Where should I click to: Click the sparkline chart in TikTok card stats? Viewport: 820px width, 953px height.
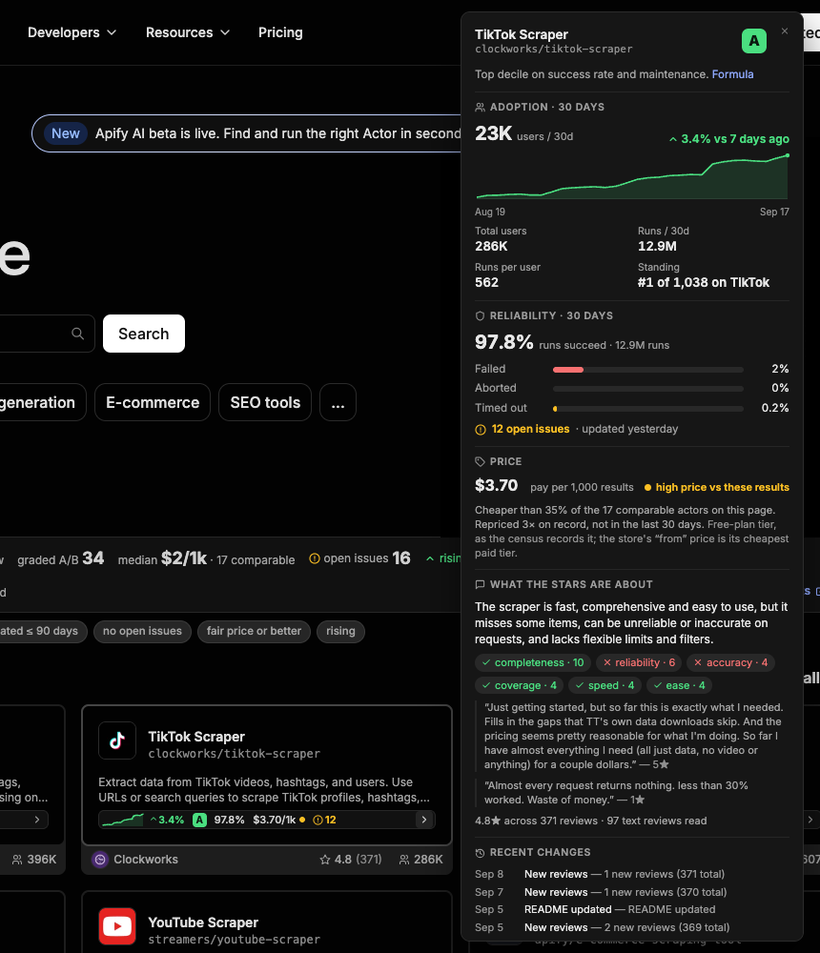point(123,820)
